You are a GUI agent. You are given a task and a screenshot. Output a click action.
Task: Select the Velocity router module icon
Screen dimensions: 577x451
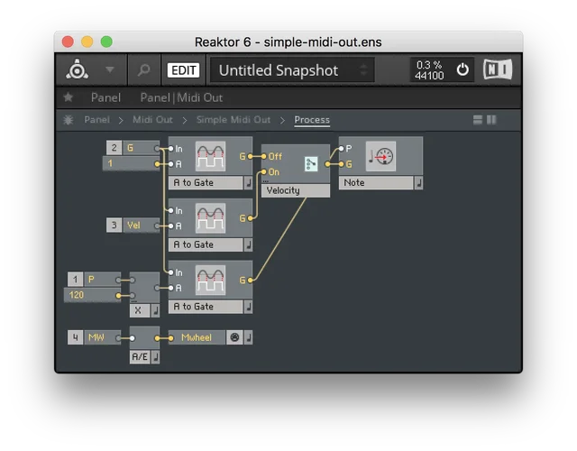pos(311,164)
